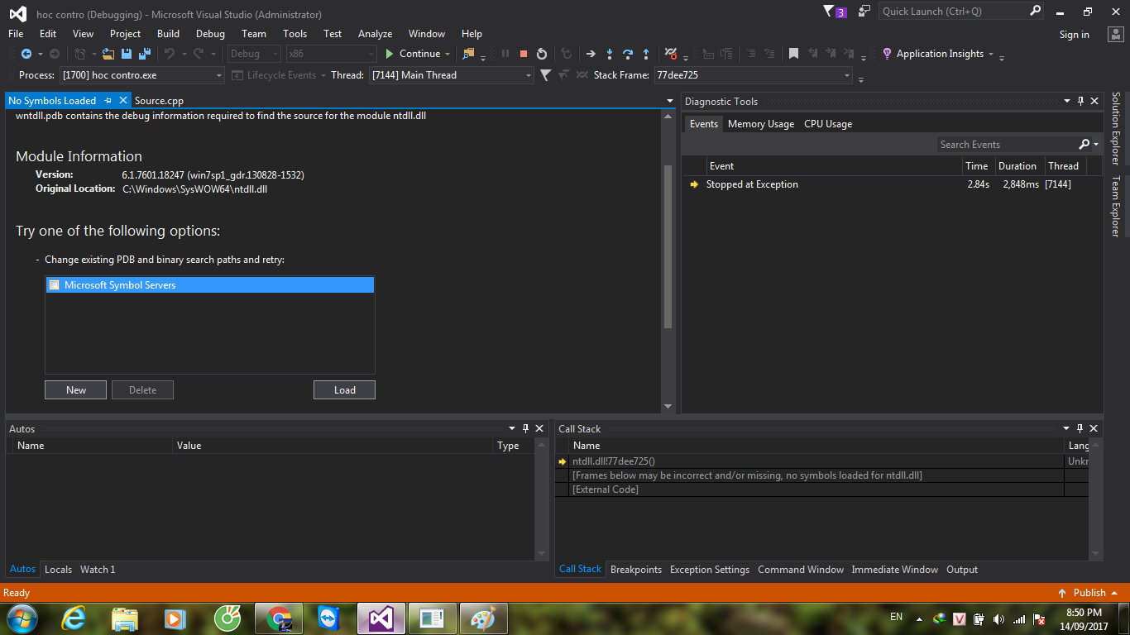
Task: Open the Stack Frame dropdown
Action: [x=847, y=75]
